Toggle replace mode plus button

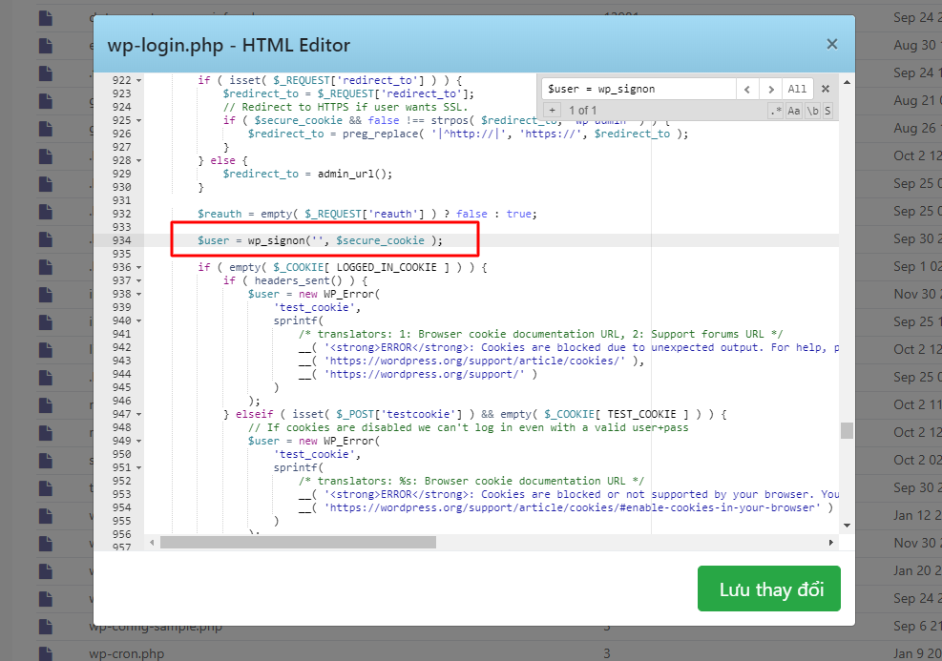552,111
